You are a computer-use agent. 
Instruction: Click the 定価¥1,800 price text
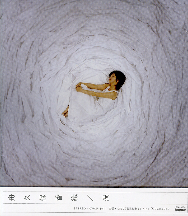116,209
